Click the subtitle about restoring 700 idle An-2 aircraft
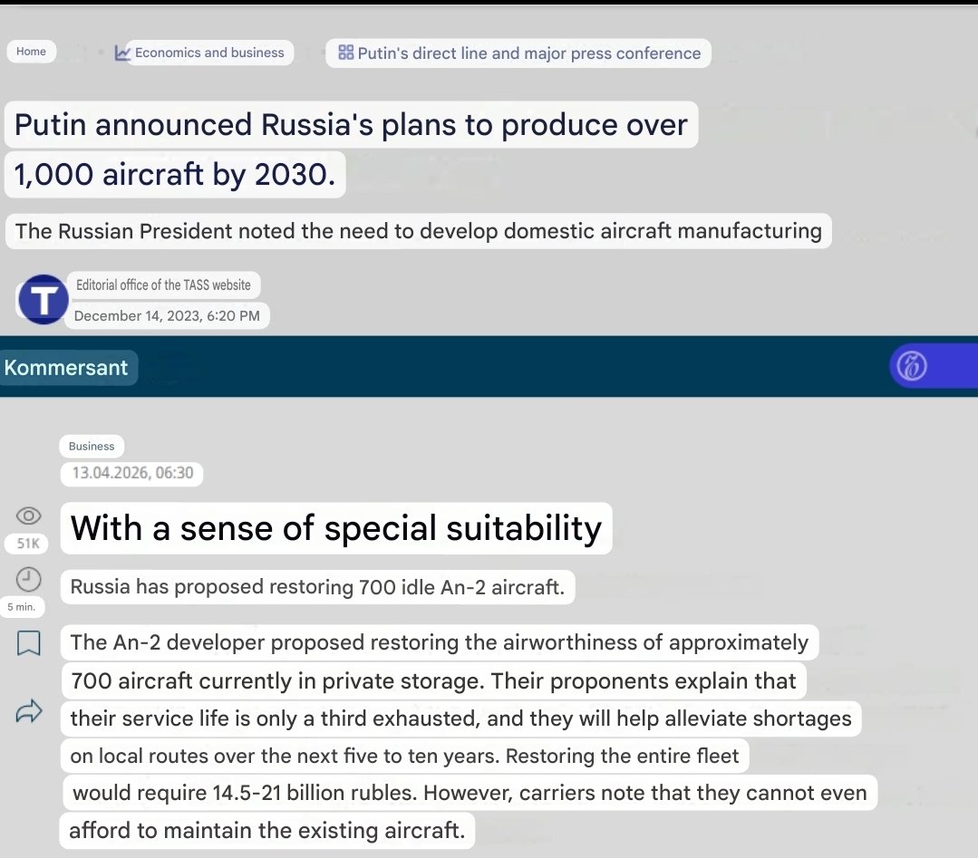 [x=317, y=587]
